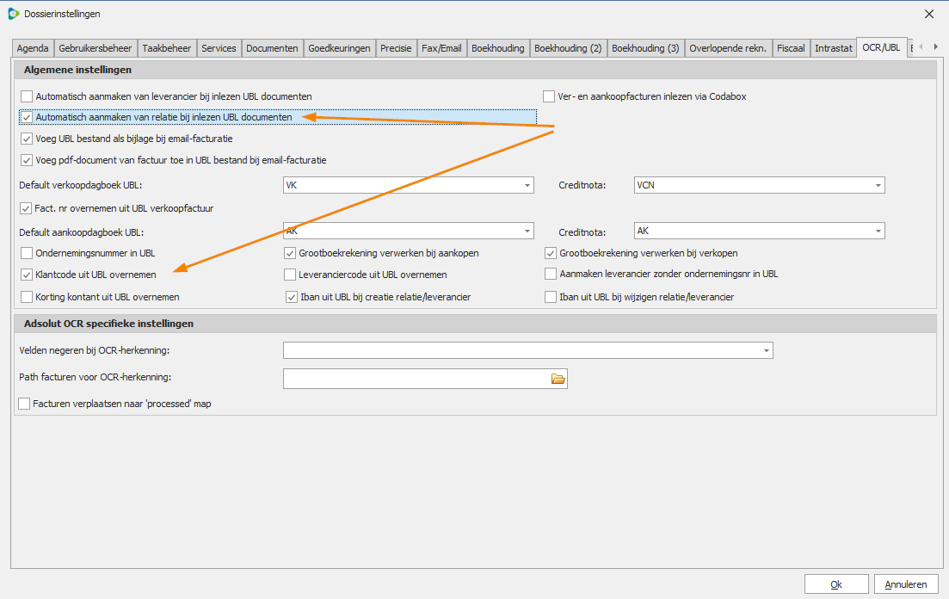Open the Gebruikersbeheer tab
949x599 pixels.
tap(95, 48)
